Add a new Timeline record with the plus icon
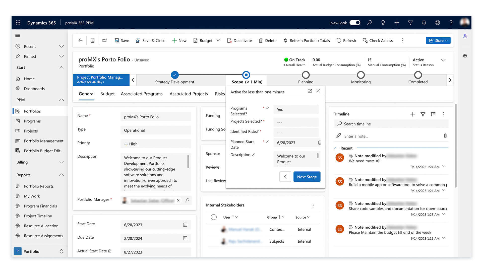This screenshot has height=271, width=482. coord(413,114)
